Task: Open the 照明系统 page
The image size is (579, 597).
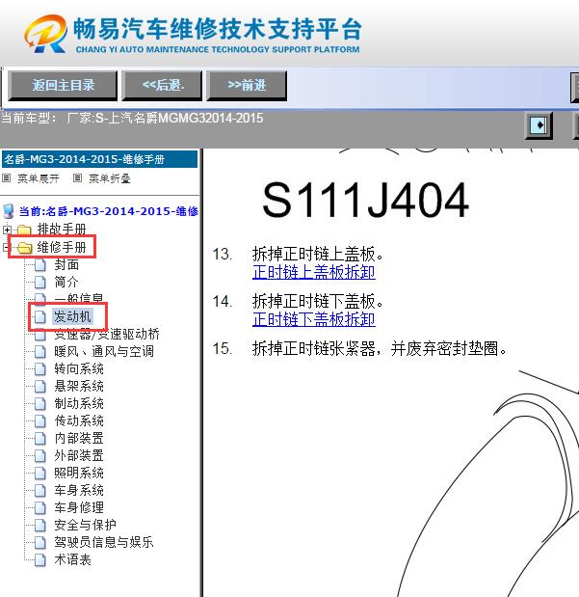Action: click(79, 473)
